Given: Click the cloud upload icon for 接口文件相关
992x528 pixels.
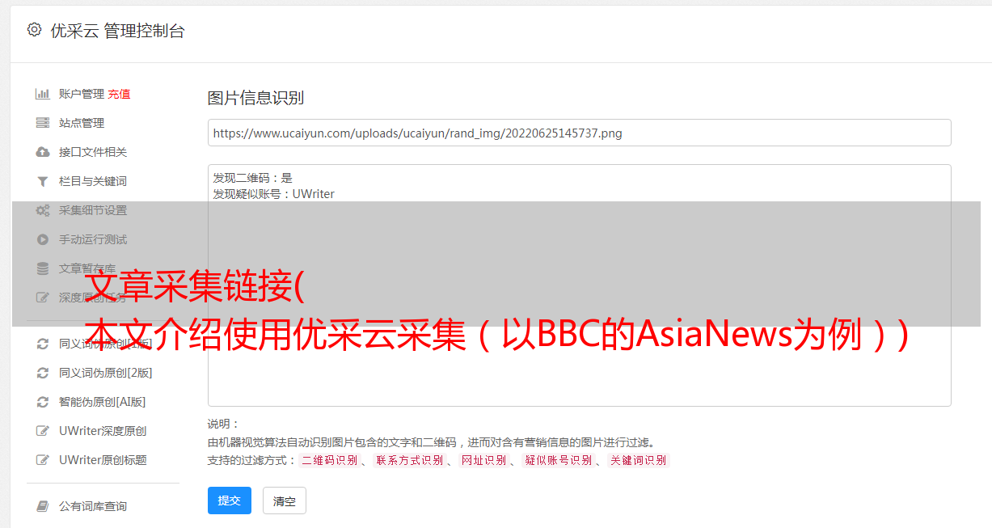Looking at the screenshot, I should coord(43,152).
